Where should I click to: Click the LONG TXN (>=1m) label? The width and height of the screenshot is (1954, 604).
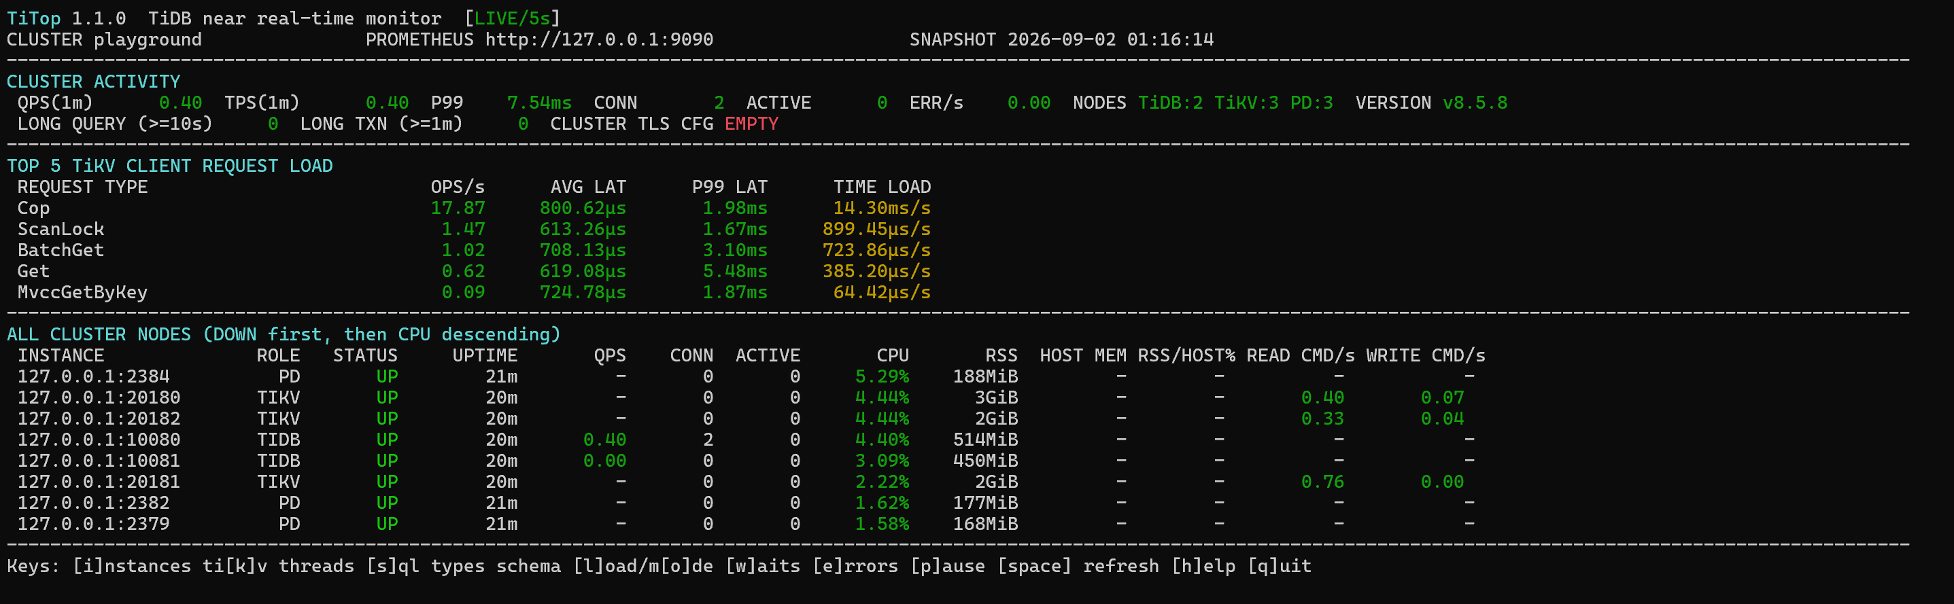(381, 124)
